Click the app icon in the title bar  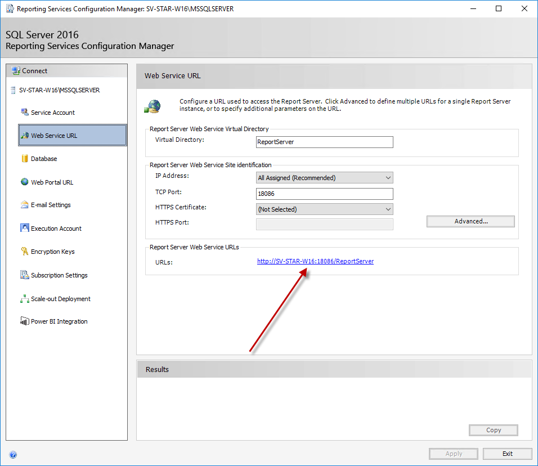tap(10, 8)
